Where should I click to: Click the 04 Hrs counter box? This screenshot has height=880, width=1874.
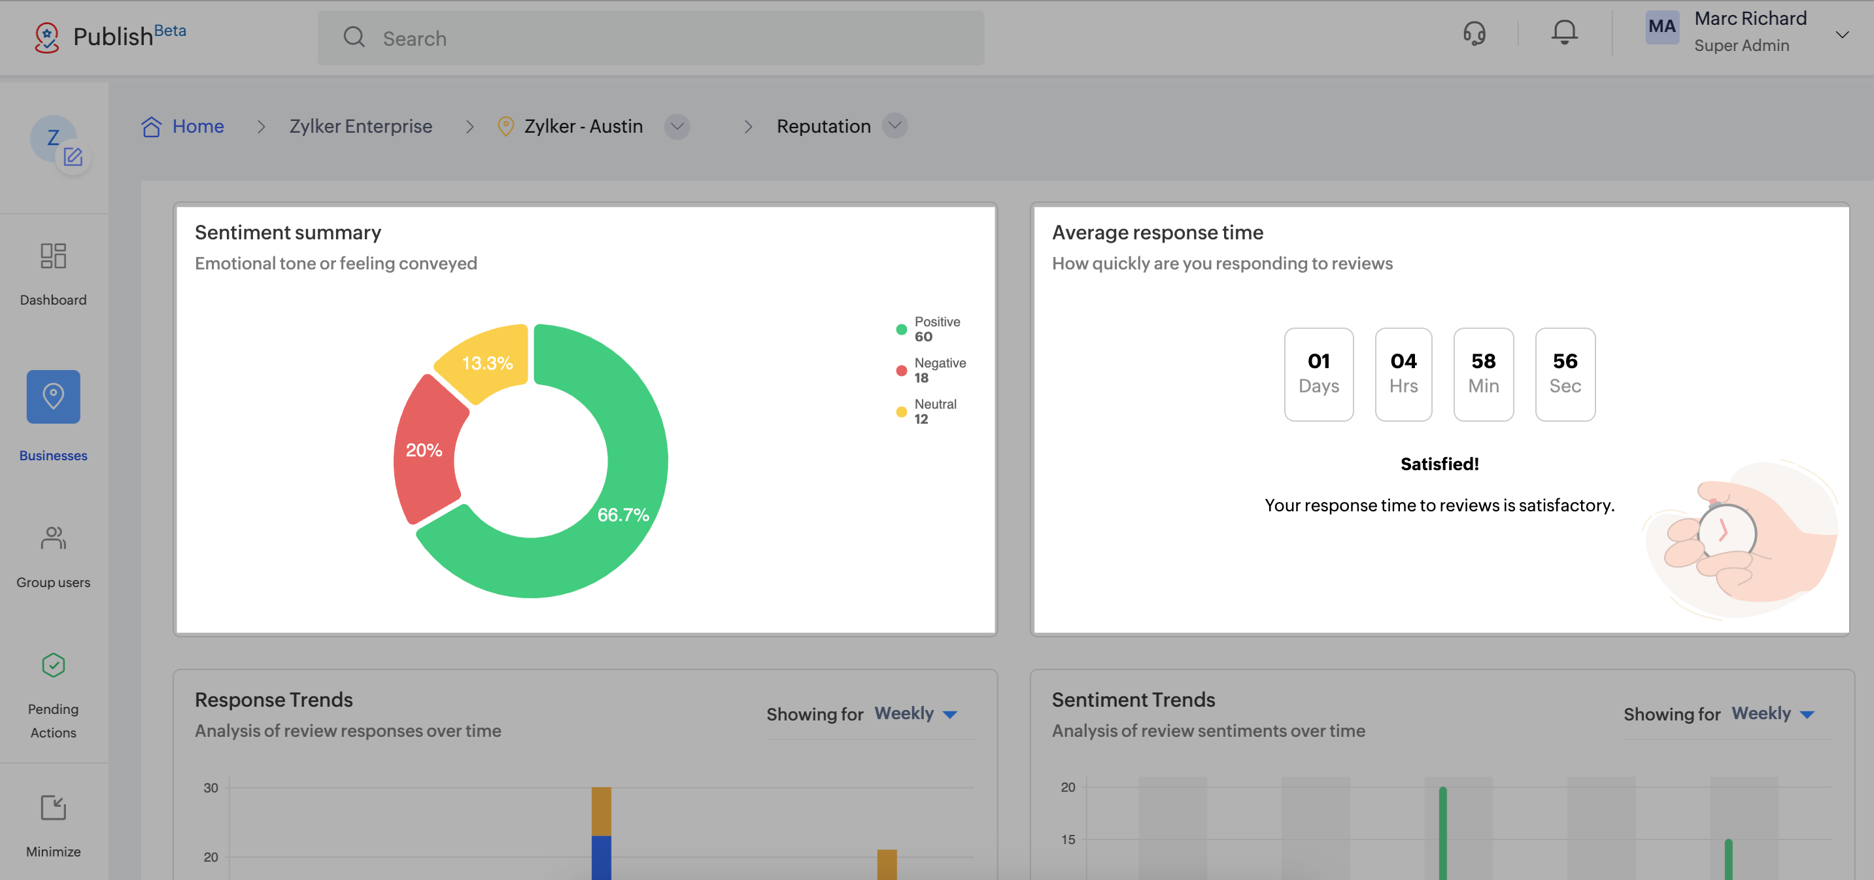tap(1403, 374)
